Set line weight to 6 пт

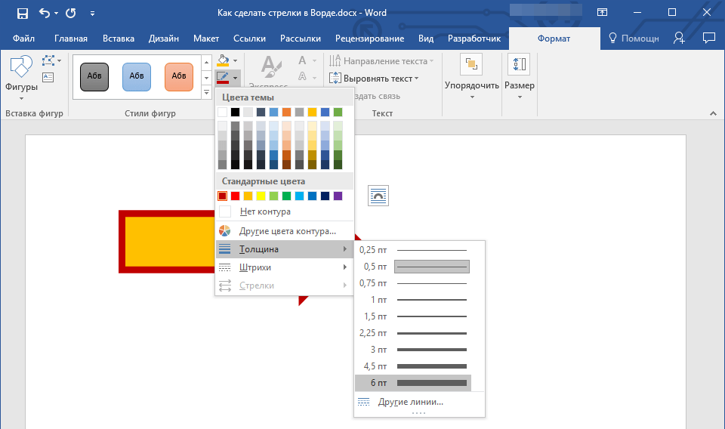tap(413, 383)
